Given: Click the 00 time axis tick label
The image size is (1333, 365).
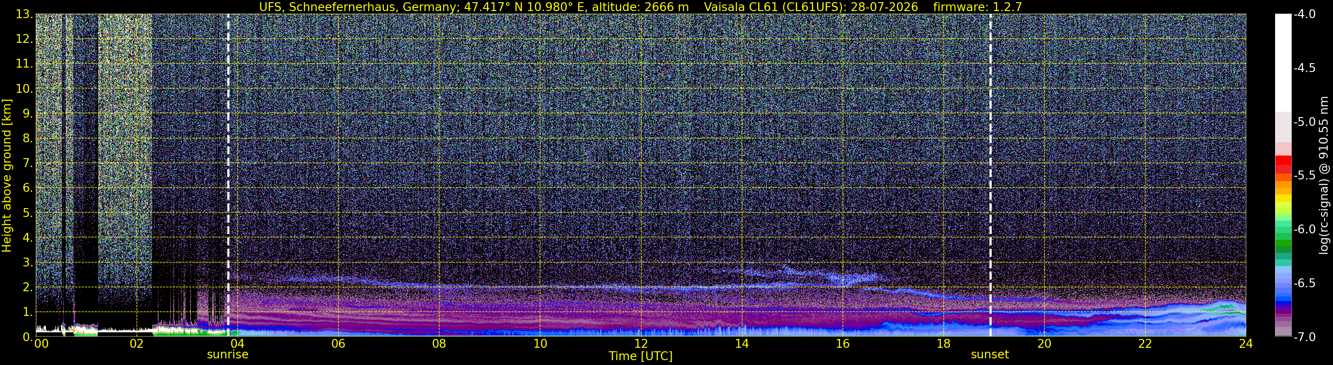Looking at the screenshot, I should (x=42, y=344).
